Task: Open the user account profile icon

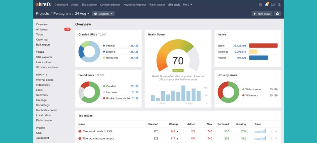Action: (x=279, y=5)
